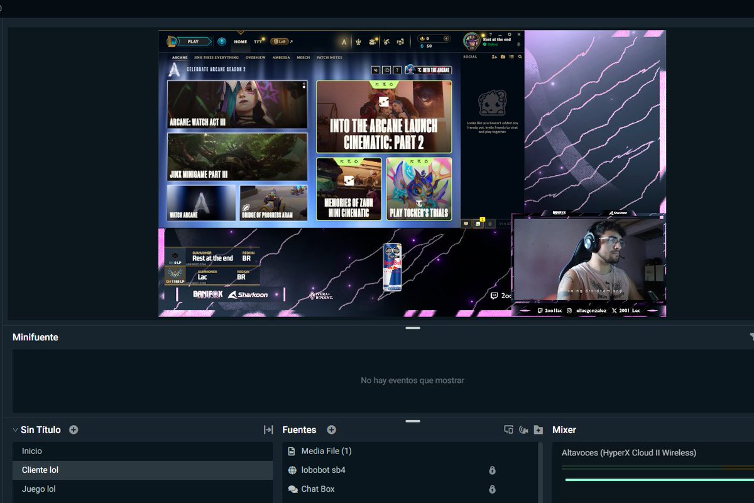Click add friend icon in SOCIAL panel
This screenshot has height=503, width=754.
point(494,57)
